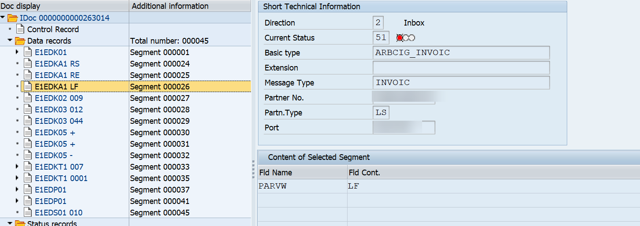Select the E1EDKA1 RE segment
Image resolution: width=640 pixels, height=226 pixels.
point(57,75)
